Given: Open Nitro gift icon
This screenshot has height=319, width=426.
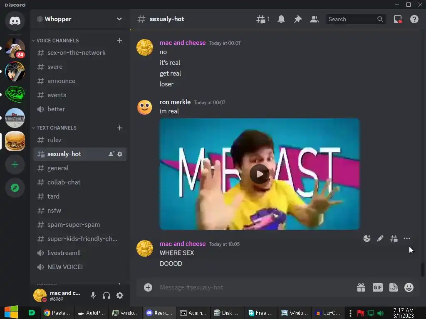Looking at the screenshot, I should click(x=361, y=287).
